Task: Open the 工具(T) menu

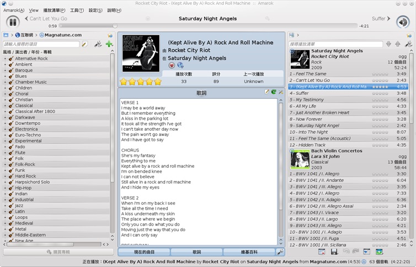Action: point(77,10)
